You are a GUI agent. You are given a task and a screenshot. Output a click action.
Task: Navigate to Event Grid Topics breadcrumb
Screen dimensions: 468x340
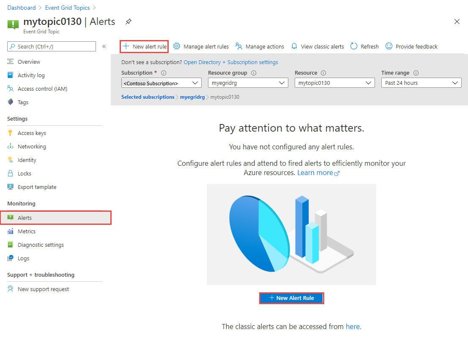coord(67,7)
